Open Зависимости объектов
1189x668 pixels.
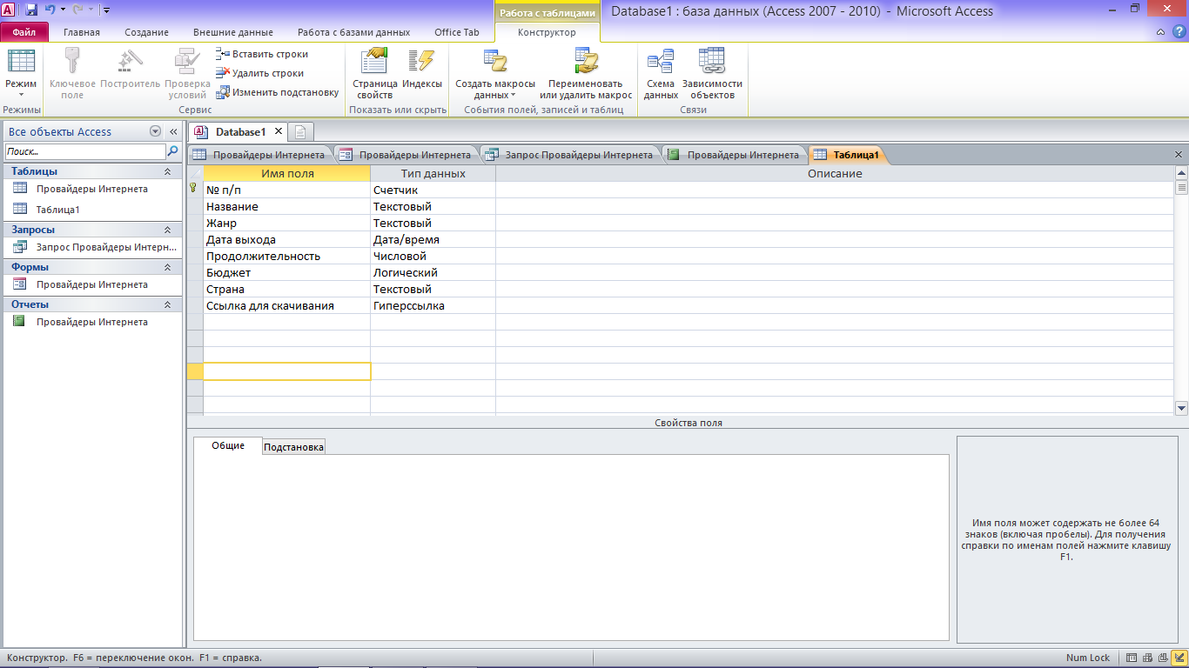[712, 74]
